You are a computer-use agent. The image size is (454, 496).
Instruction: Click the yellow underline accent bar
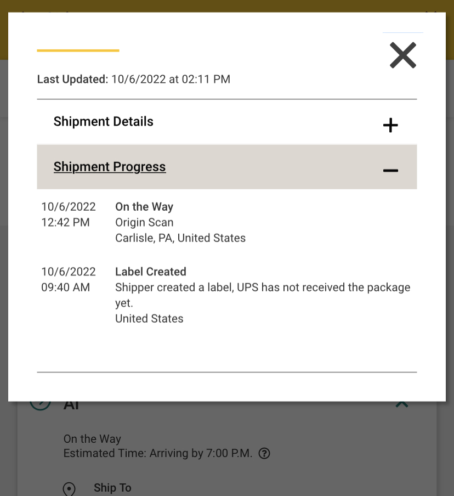coord(78,50)
